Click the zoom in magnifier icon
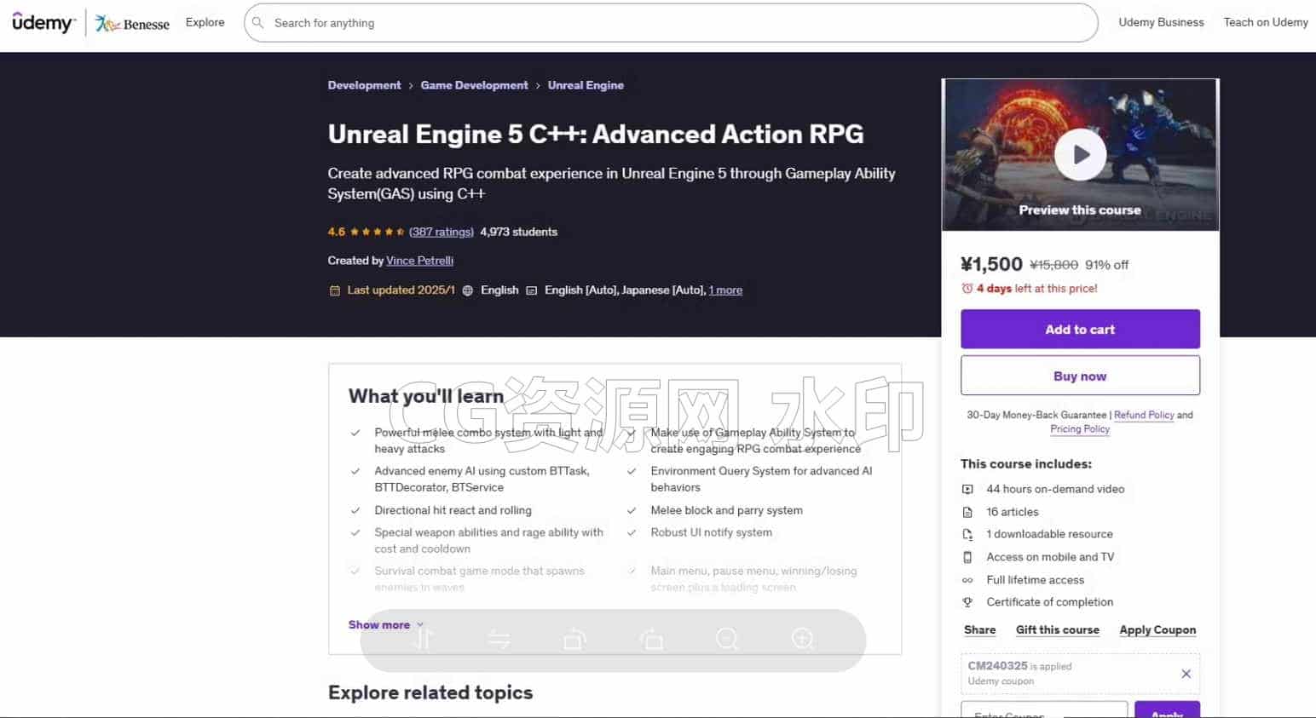The height and width of the screenshot is (718, 1316). 803,639
